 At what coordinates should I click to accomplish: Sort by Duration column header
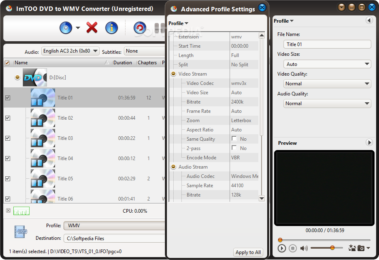[x=123, y=63]
